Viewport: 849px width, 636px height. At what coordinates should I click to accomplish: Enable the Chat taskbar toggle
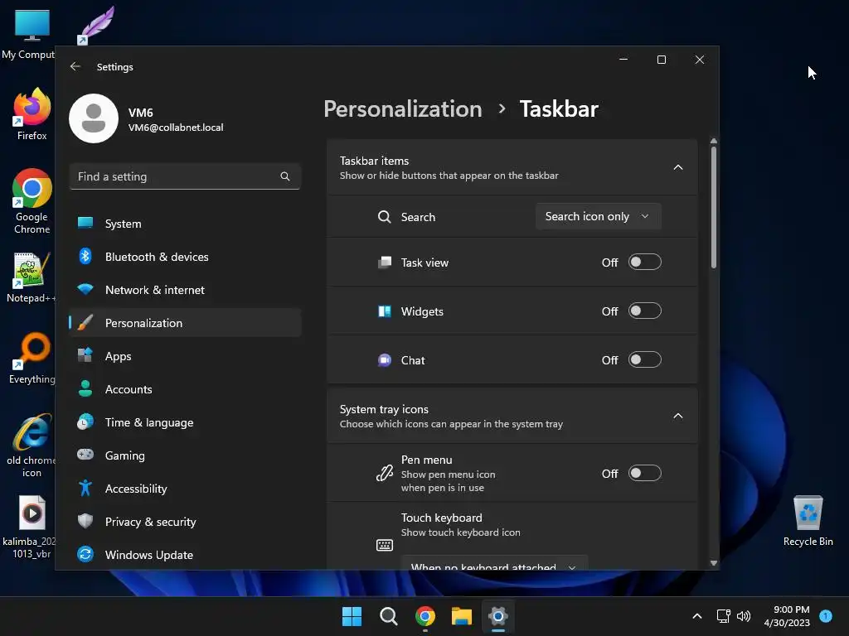pyautogui.click(x=644, y=359)
